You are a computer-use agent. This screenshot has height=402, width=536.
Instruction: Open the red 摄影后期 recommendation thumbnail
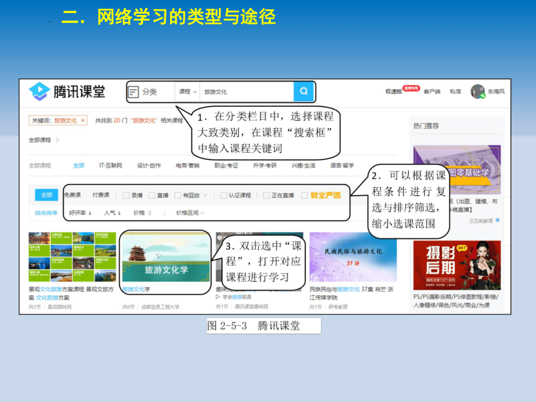tap(457, 266)
